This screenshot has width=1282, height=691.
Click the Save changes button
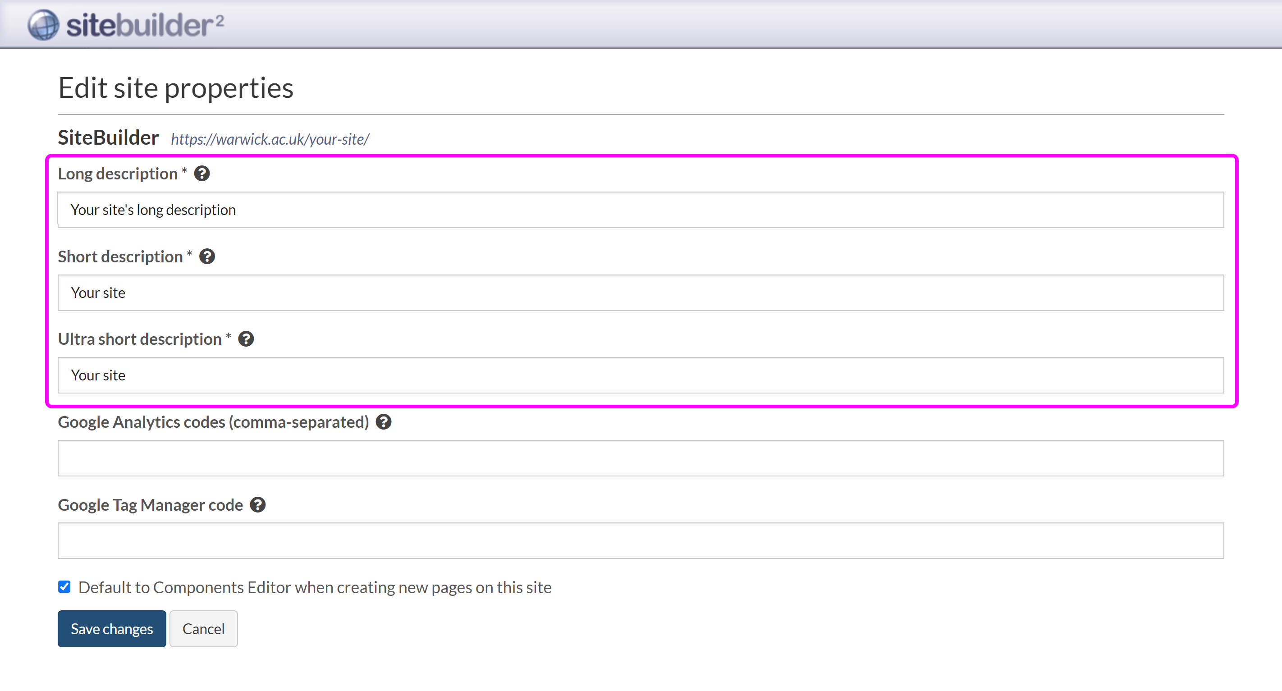pos(111,629)
